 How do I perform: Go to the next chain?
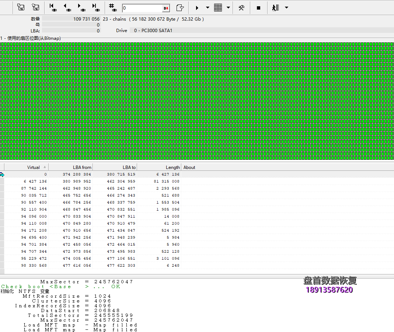tap(81, 7)
